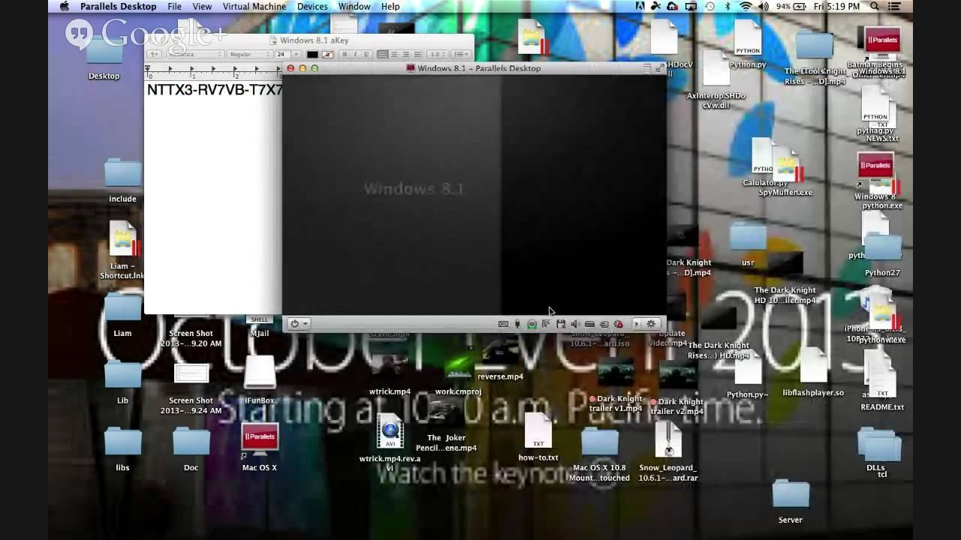Viewport: 961px width, 540px height.
Task: Open the Regular typeface dropdown in TextEdit
Action: point(249,54)
